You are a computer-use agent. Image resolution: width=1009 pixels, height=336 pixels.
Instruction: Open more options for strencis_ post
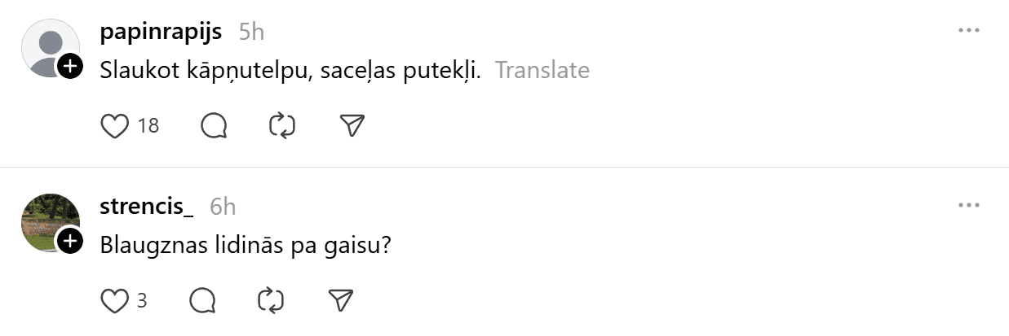(968, 206)
